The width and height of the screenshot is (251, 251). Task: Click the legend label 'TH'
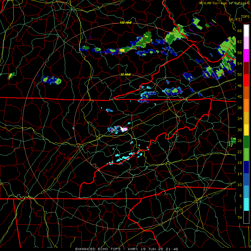(240, 218)
